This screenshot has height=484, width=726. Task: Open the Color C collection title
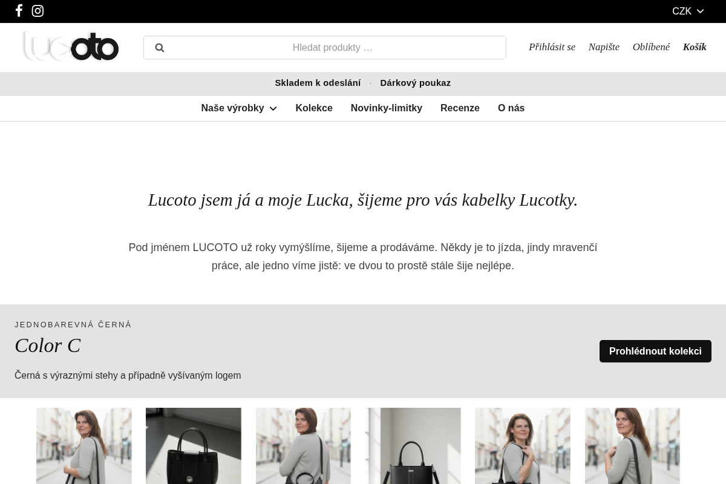[48, 345]
